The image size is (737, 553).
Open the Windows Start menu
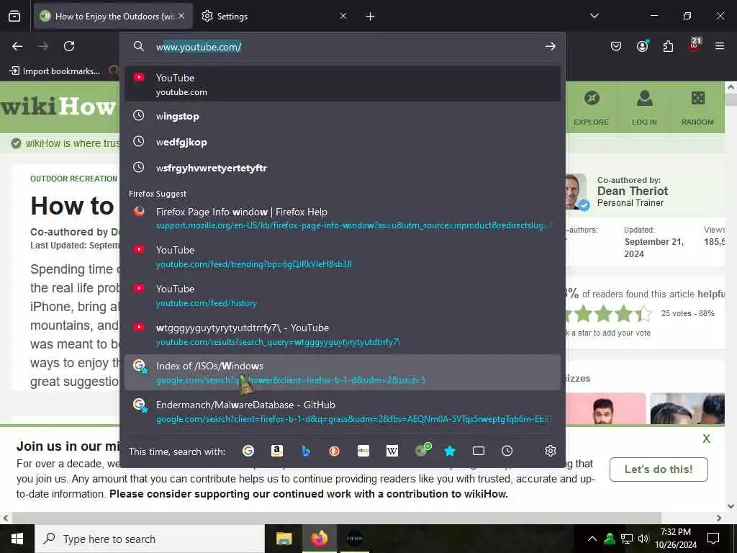coord(17,539)
